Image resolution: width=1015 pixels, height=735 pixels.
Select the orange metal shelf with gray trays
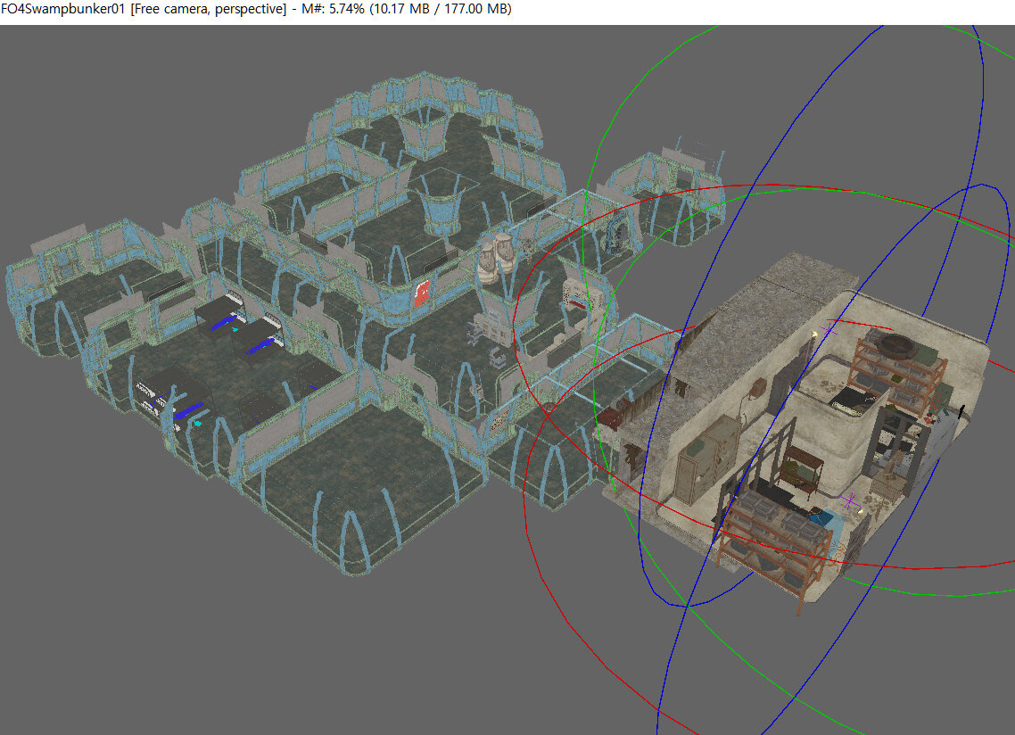tap(772, 542)
